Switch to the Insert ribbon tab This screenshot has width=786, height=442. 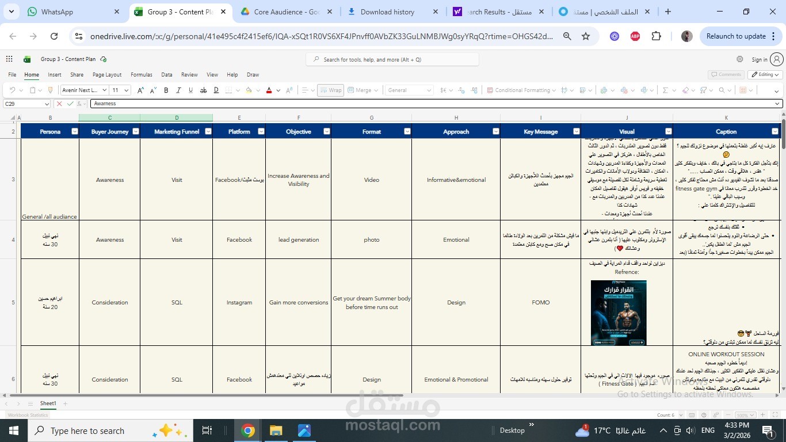[x=55, y=75]
